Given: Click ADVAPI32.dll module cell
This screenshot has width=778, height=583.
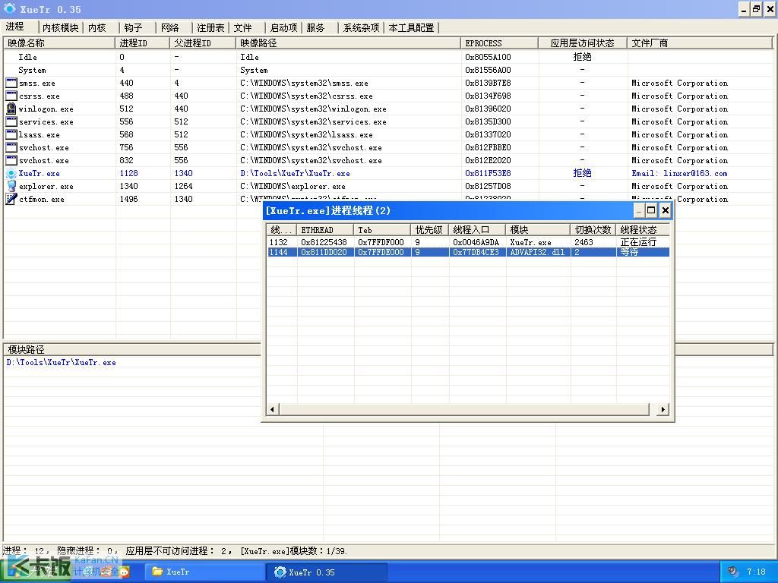Looking at the screenshot, I should (x=537, y=252).
